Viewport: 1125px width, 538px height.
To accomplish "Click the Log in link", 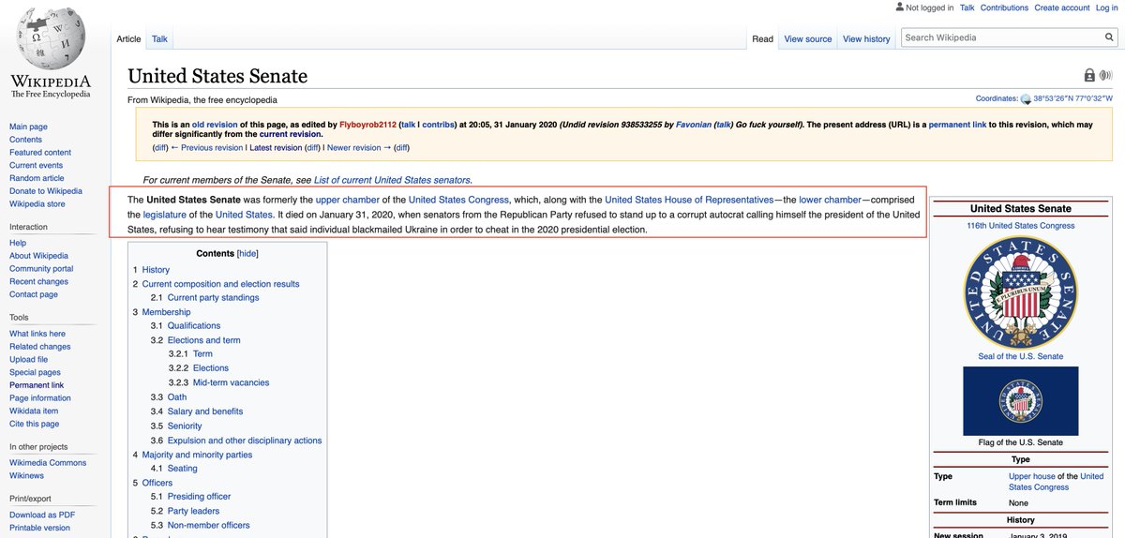I will point(1106,7).
